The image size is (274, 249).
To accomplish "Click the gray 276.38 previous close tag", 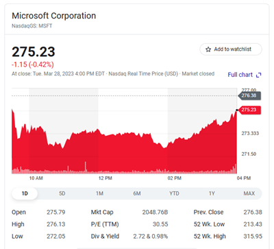I will pyautogui.click(x=249, y=95).
